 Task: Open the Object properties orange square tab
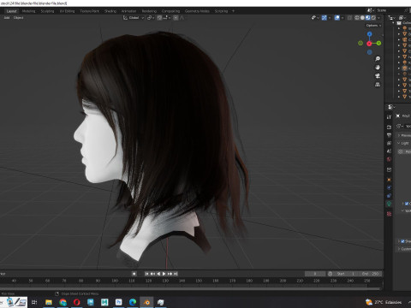pos(389,180)
